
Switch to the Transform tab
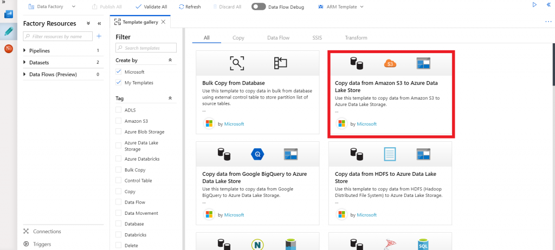(356, 37)
